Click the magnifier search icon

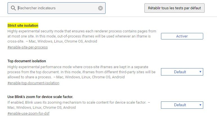point(13,8)
